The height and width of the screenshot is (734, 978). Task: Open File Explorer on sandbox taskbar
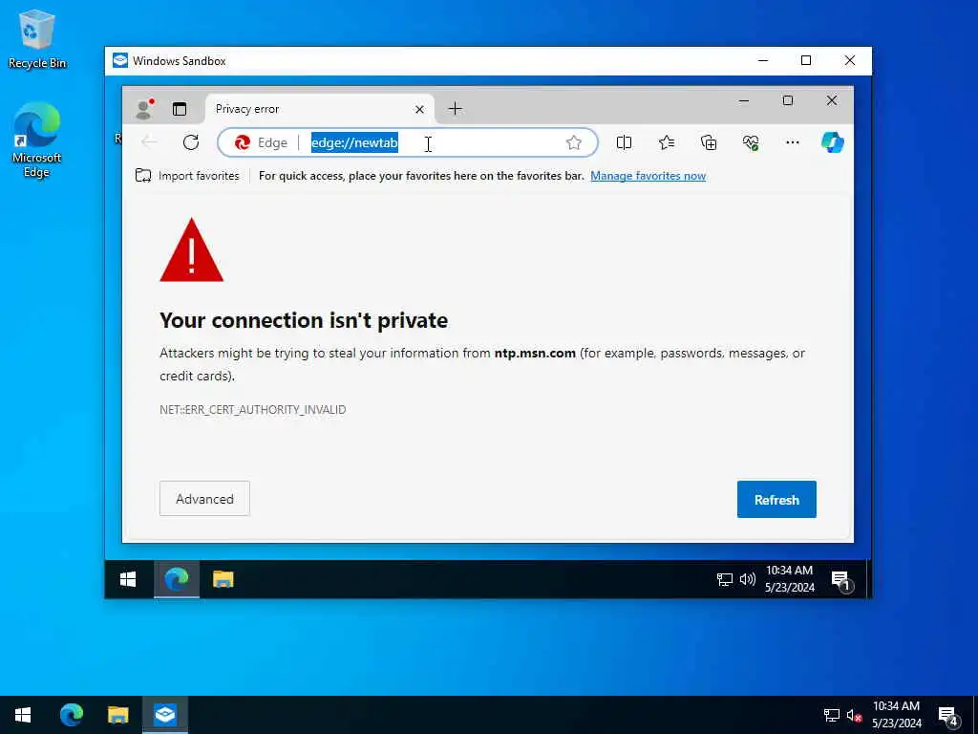click(223, 580)
